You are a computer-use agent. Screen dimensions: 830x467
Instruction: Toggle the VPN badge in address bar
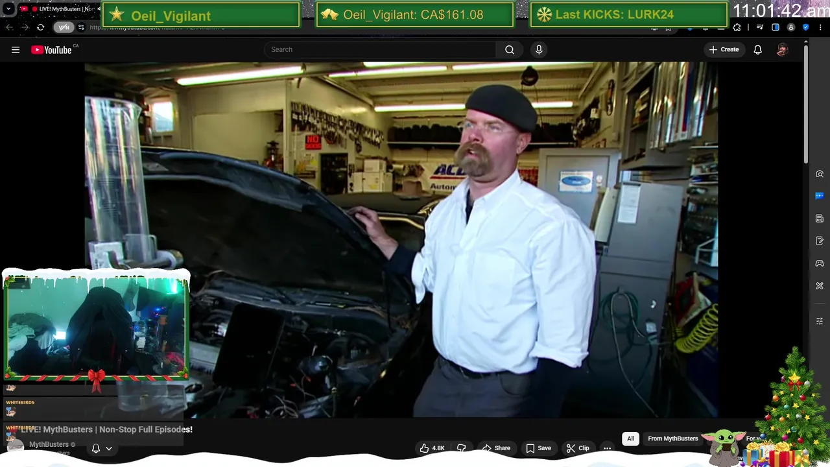coord(64,27)
